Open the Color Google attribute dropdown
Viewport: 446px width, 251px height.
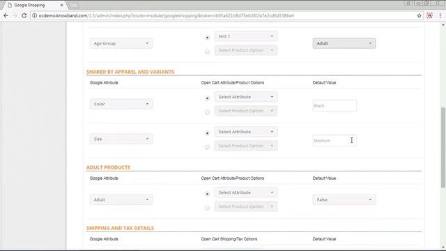[121, 104]
